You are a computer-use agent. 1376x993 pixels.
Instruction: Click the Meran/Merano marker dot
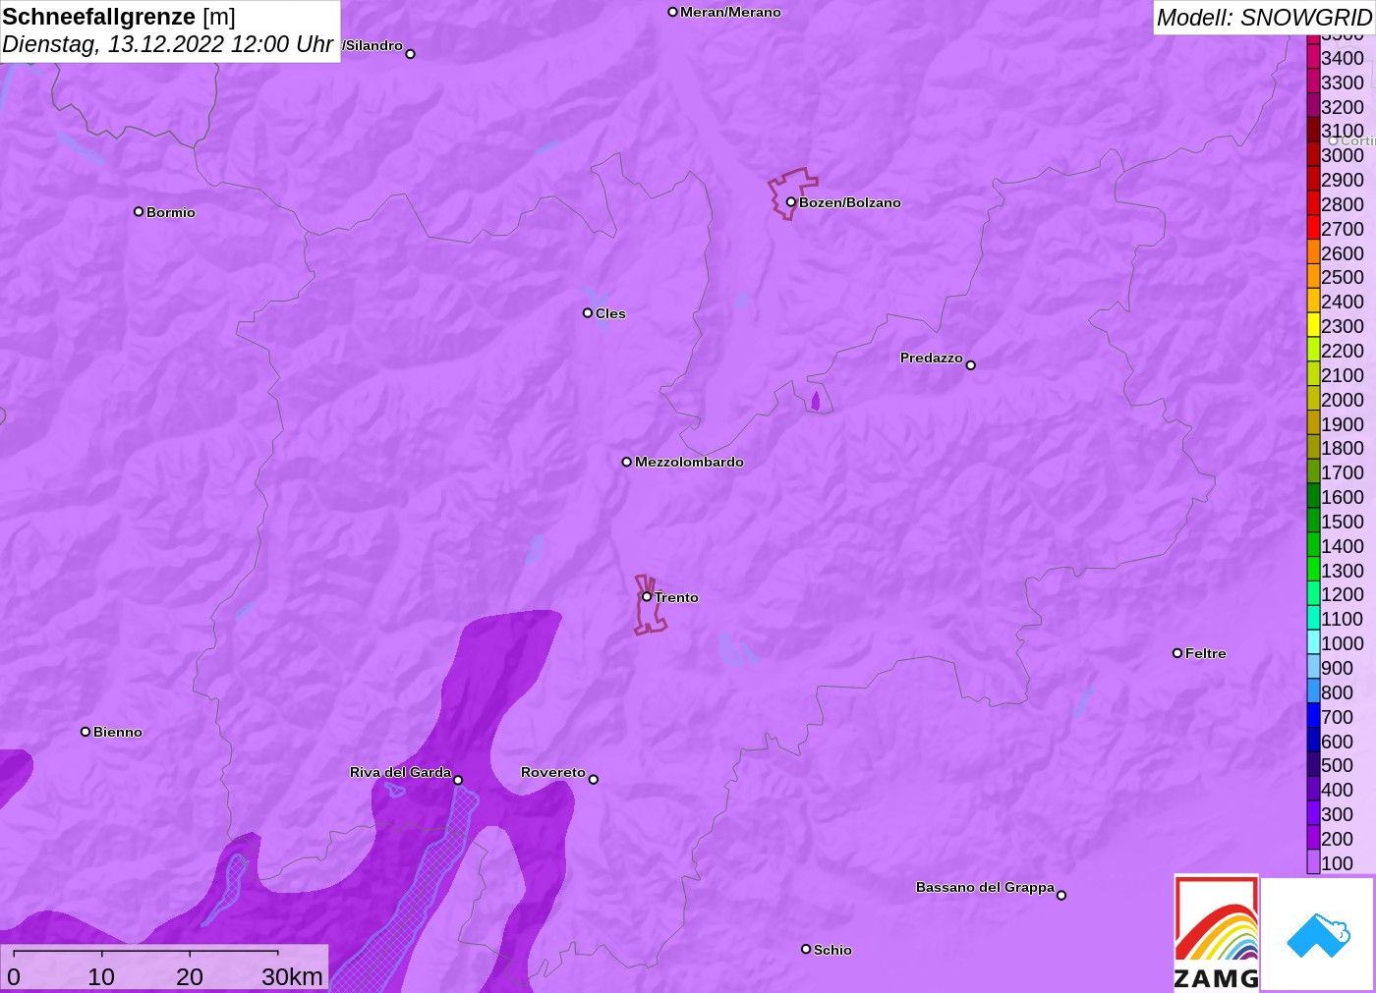click(673, 12)
